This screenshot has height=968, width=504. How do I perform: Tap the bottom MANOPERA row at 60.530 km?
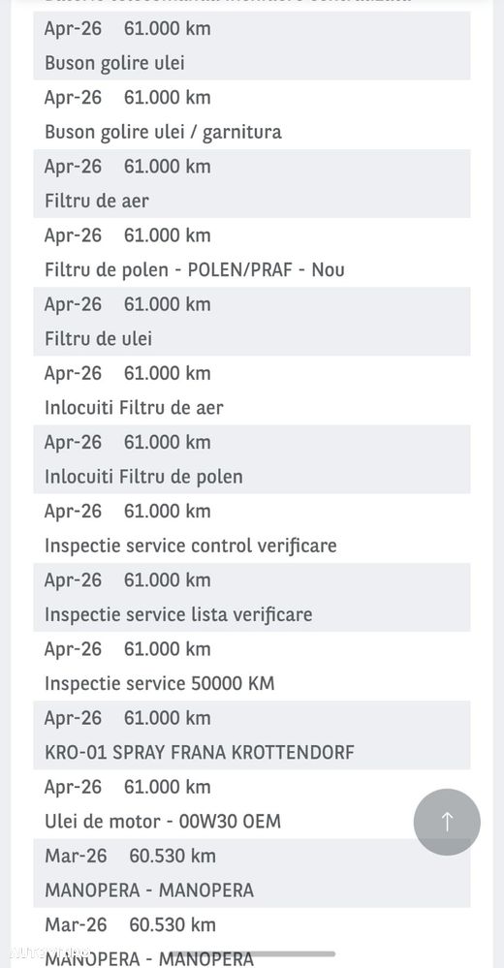(x=252, y=938)
